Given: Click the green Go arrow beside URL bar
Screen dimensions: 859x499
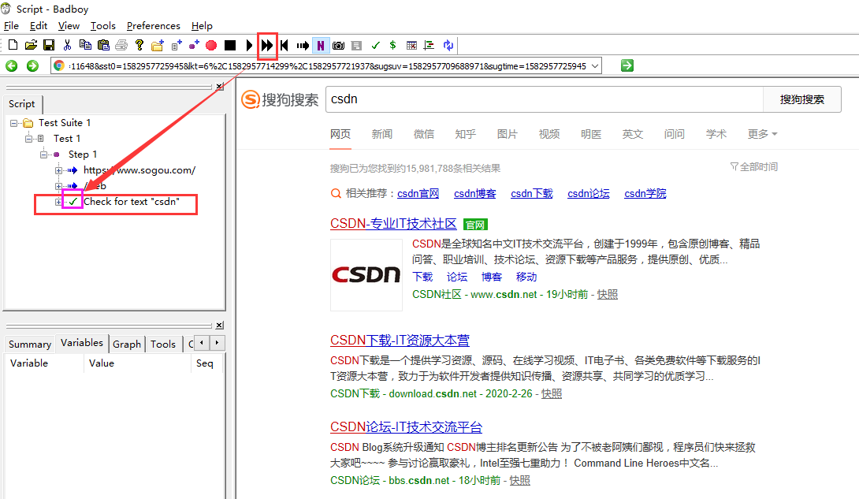Looking at the screenshot, I should (x=627, y=65).
